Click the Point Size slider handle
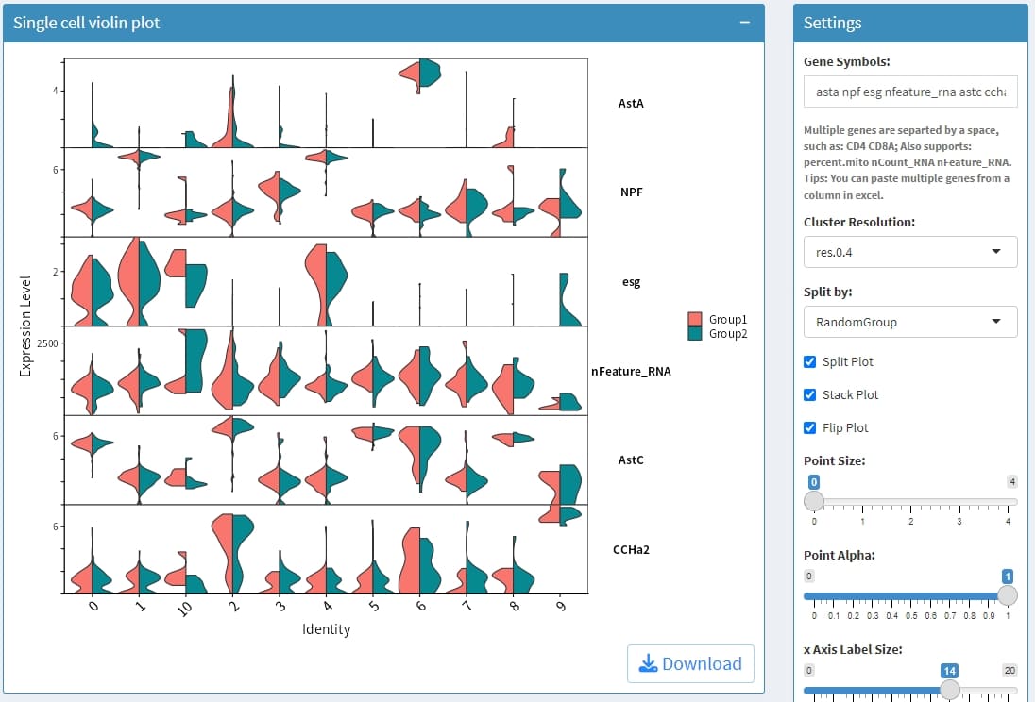 point(814,501)
